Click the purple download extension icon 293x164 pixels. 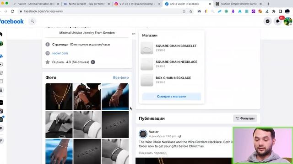coord(233,11)
